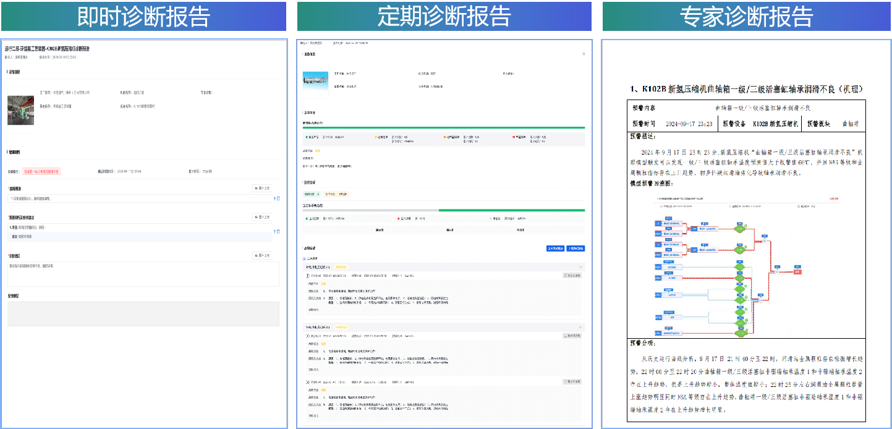The image size is (892, 429).
Task: Click the gray button on the first alarm record
Action: 572,276
